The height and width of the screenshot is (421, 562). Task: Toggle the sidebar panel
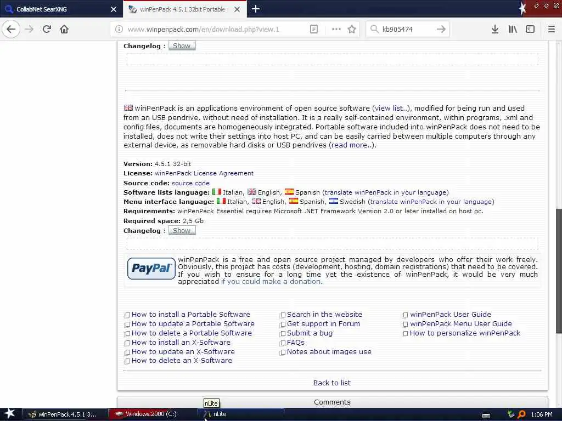(530, 30)
